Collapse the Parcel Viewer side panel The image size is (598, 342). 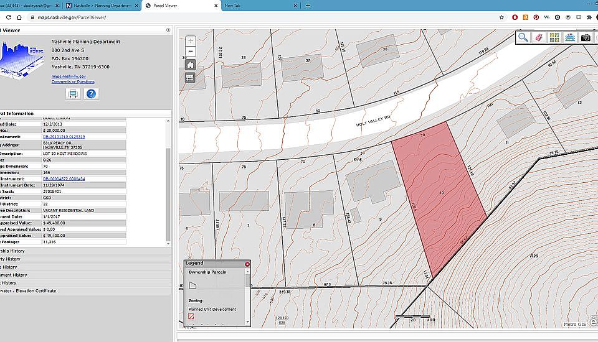168,30
